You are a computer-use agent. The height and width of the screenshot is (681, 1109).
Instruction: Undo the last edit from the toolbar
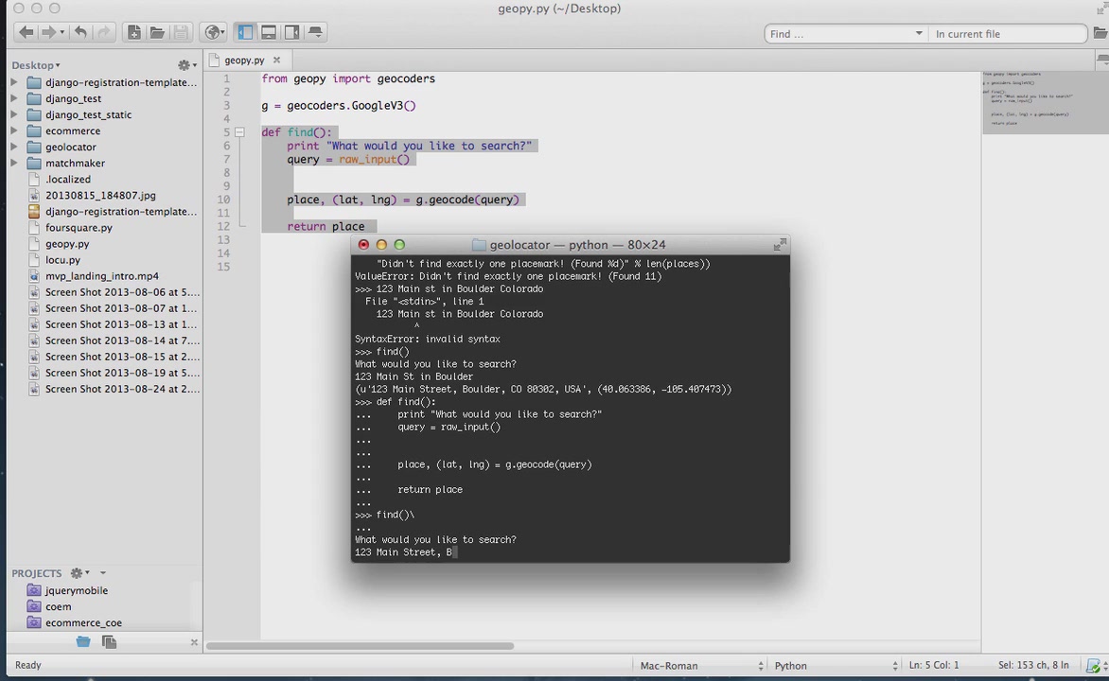(x=80, y=32)
